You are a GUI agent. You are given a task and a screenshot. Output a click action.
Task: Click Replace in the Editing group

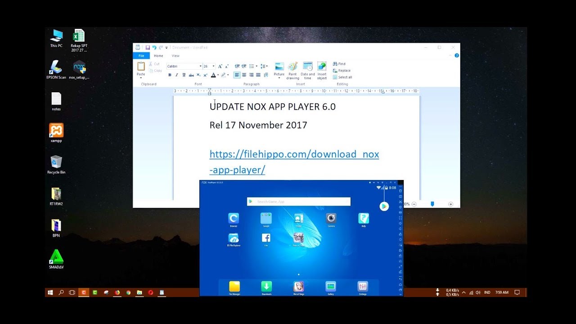pos(342,71)
